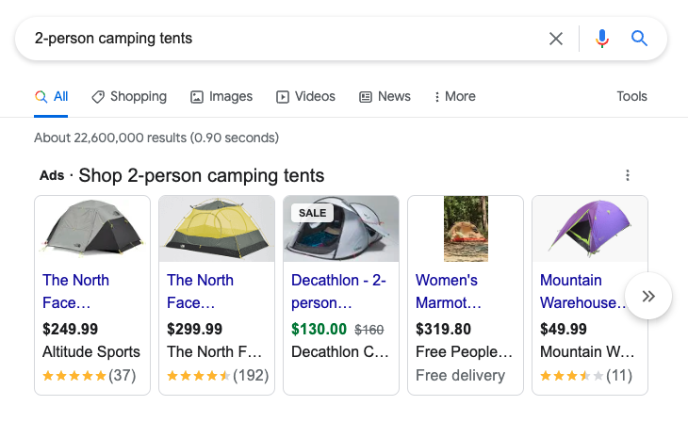Switch to the Shopping tab
Image resolution: width=688 pixels, height=422 pixels.
[x=129, y=96]
